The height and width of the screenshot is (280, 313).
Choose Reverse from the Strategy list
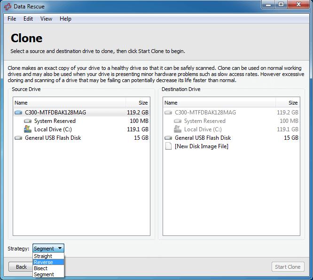48,262
